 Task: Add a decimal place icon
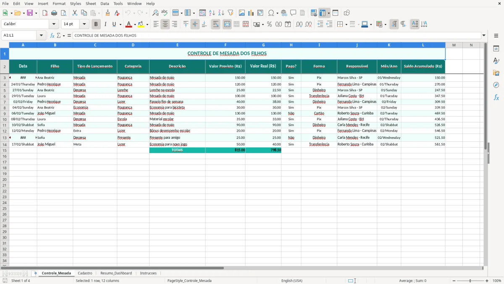[299, 24]
